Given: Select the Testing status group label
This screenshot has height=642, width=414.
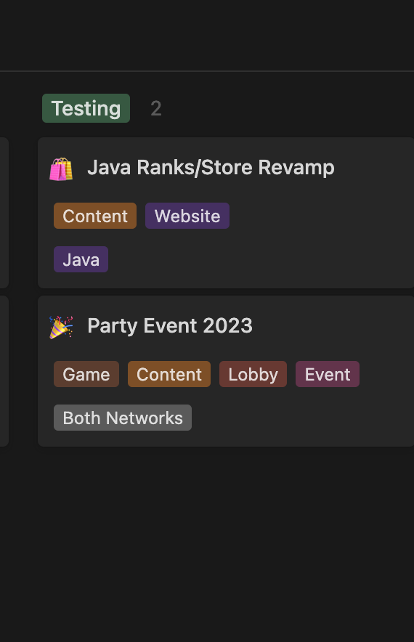Looking at the screenshot, I should [x=86, y=108].
